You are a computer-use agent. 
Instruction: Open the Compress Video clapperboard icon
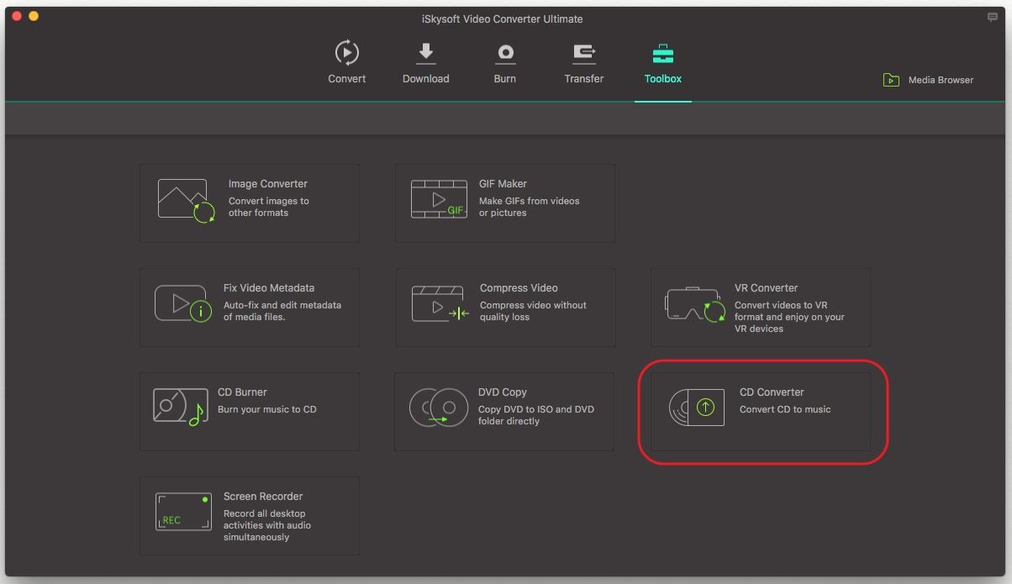point(440,304)
